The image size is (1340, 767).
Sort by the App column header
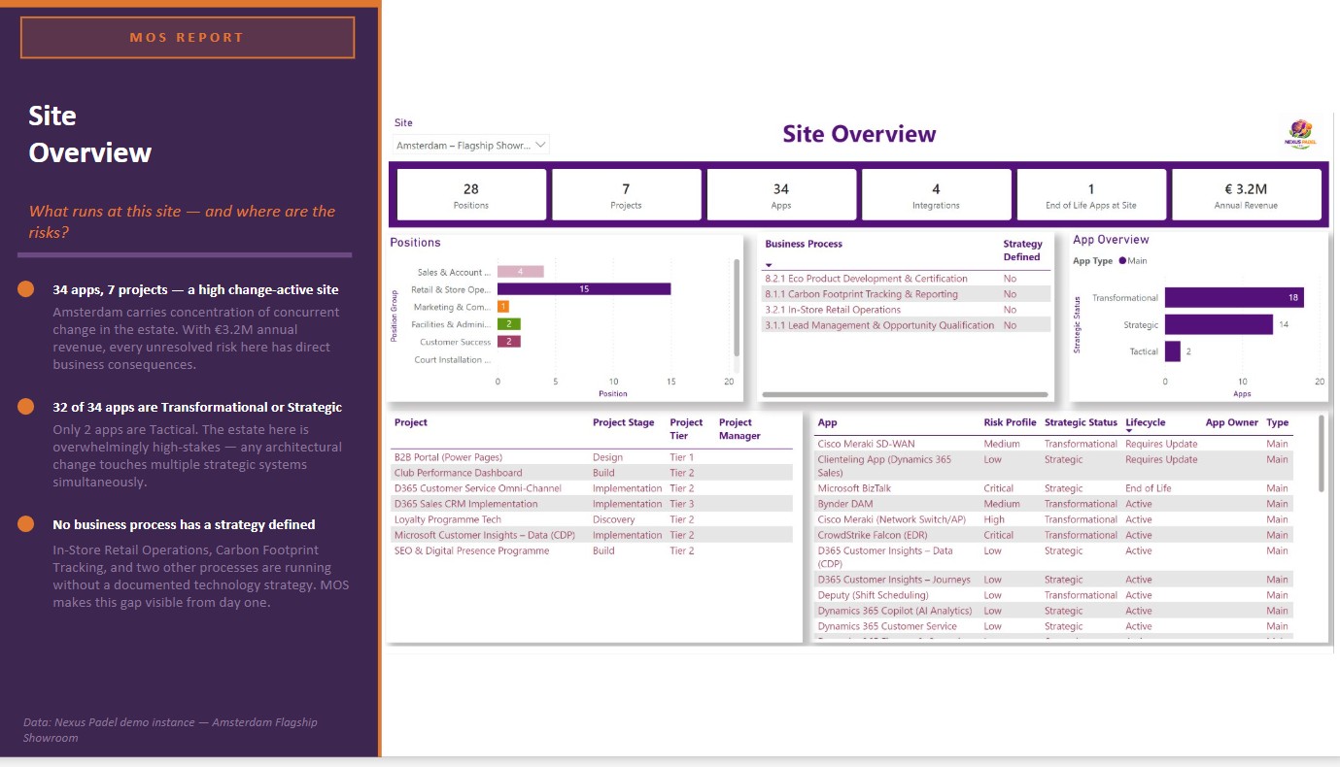(827, 422)
